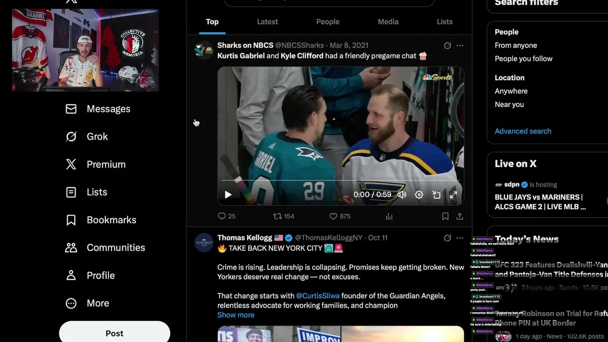Play the Sharks on NBCS video

coord(228,195)
